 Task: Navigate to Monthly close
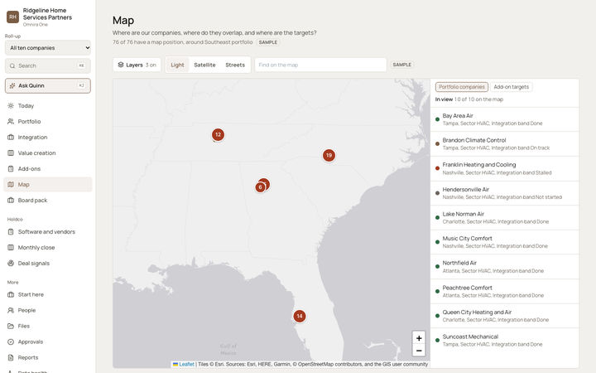click(48, 247)
